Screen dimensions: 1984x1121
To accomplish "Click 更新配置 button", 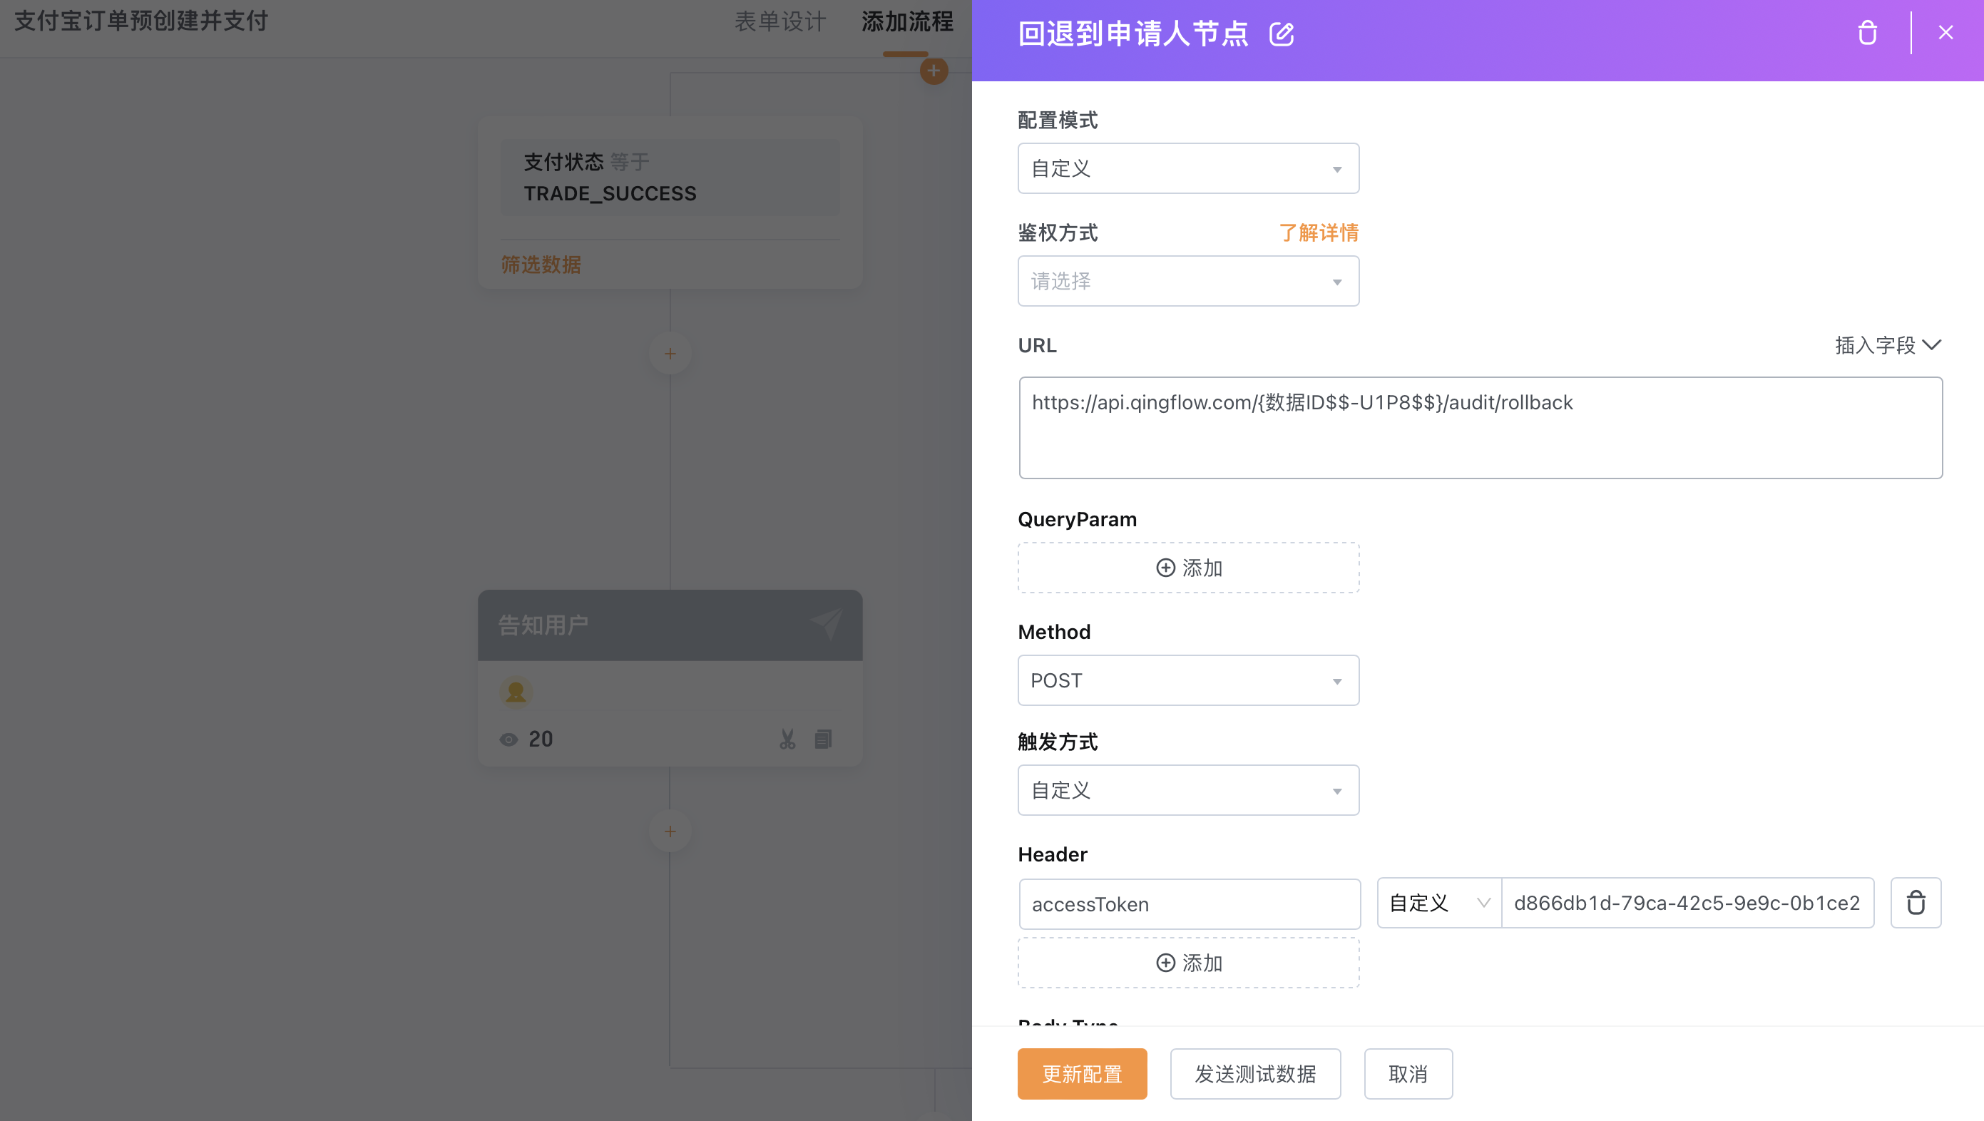I will 1082,1073.
